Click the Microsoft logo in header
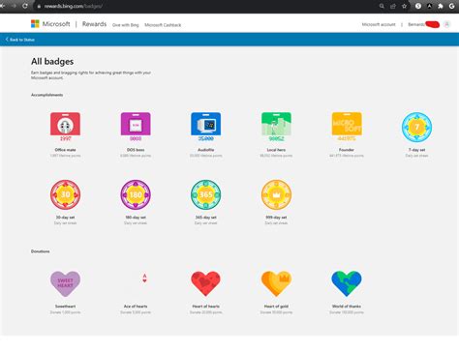459x352 pixels. 35,24
